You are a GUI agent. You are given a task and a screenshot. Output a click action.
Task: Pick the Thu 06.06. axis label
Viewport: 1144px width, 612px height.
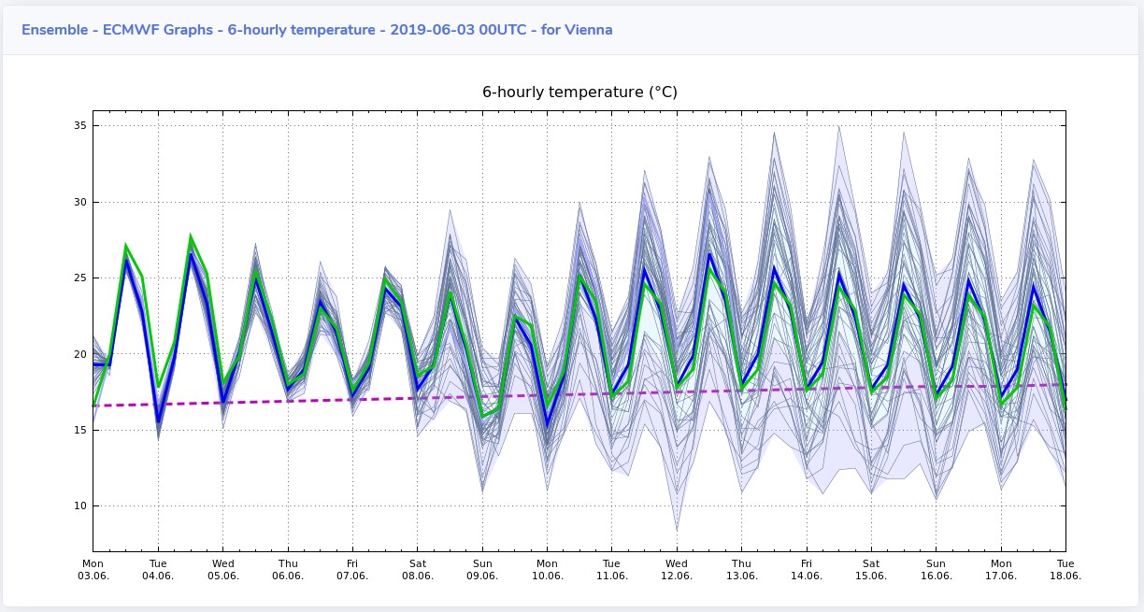point(288,570)
